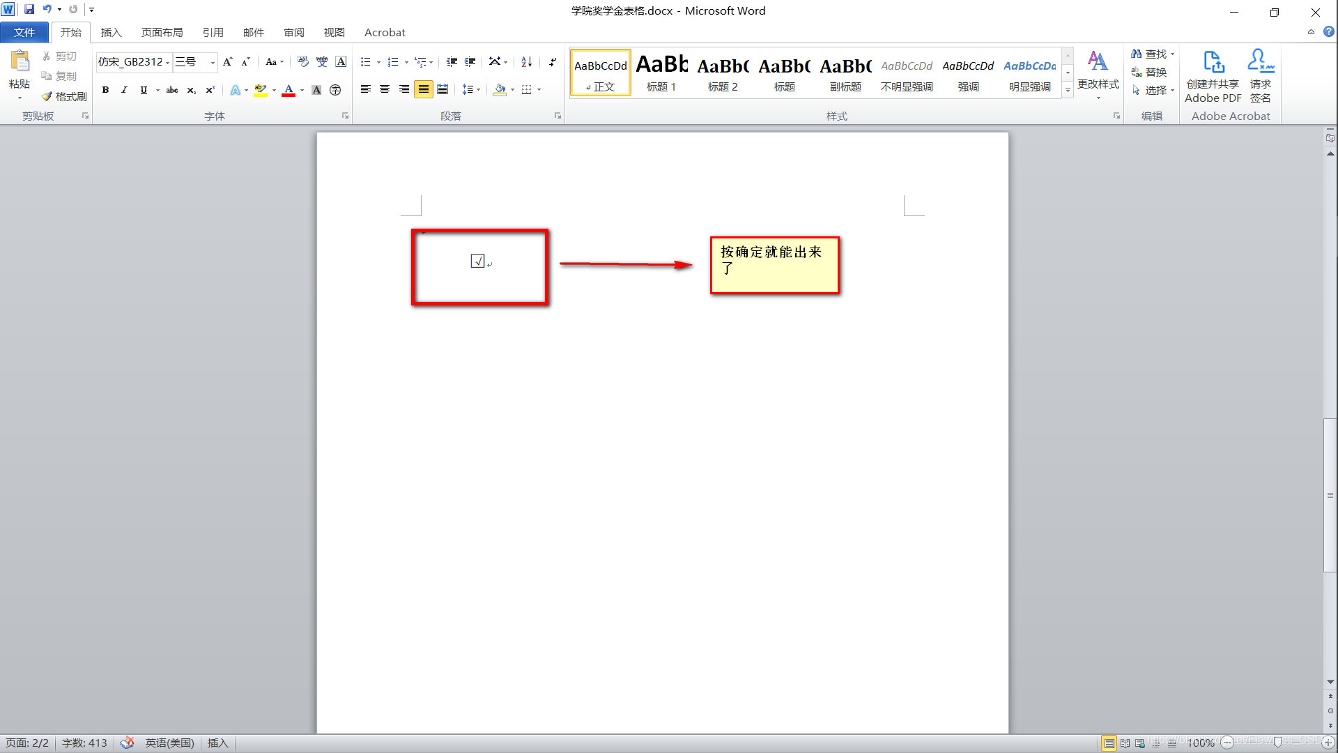1338x753 pixels.
Task: Click the increase indent icon
Action: point(470,62)
